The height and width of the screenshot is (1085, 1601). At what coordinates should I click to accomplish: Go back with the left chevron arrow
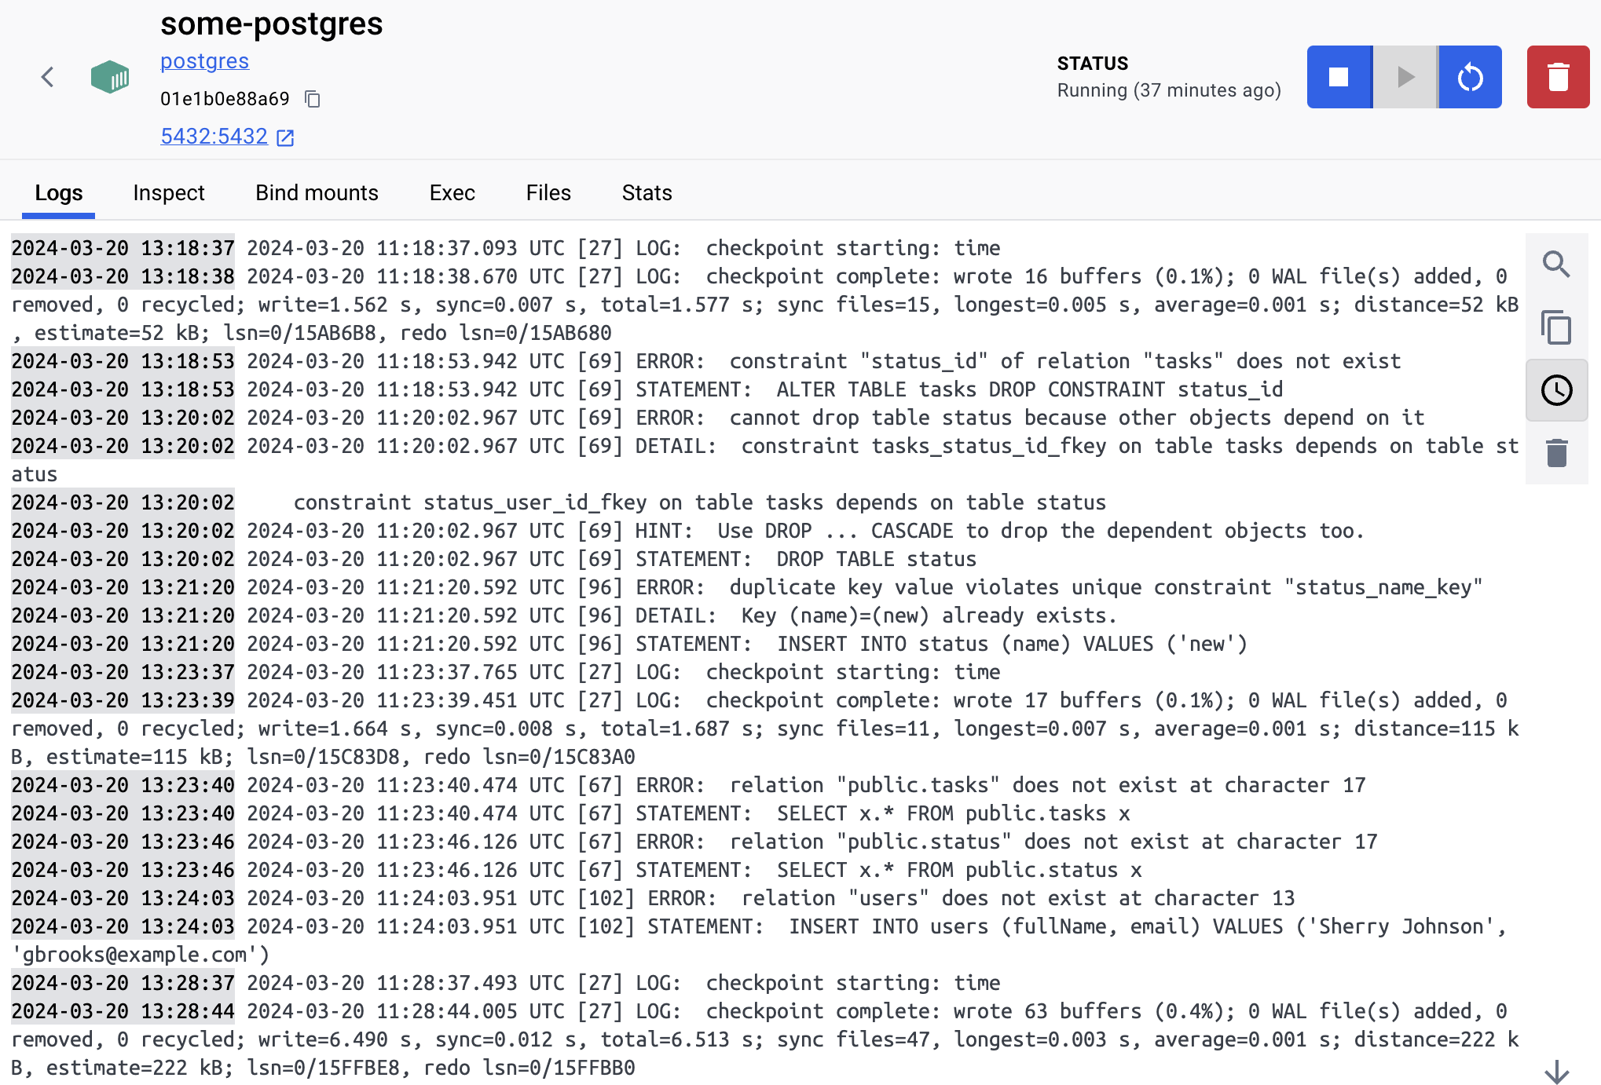48,77
